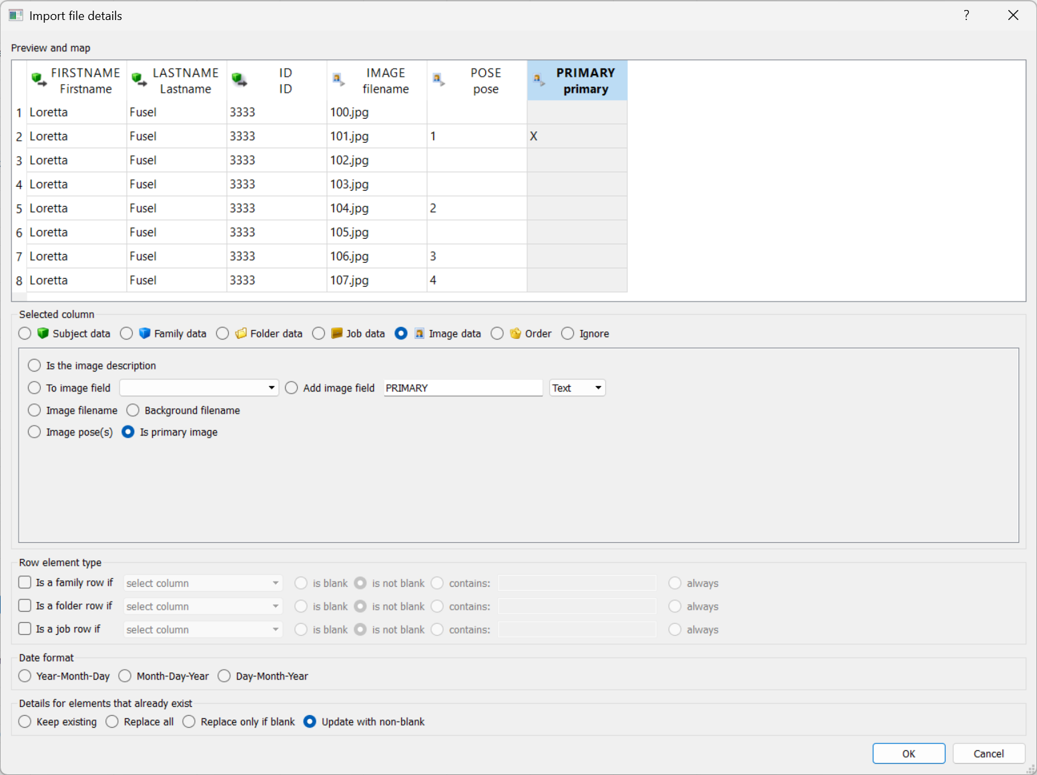Click the Import file details window icon
Viewport: 1037px width, 775px height.
[16, 15]
